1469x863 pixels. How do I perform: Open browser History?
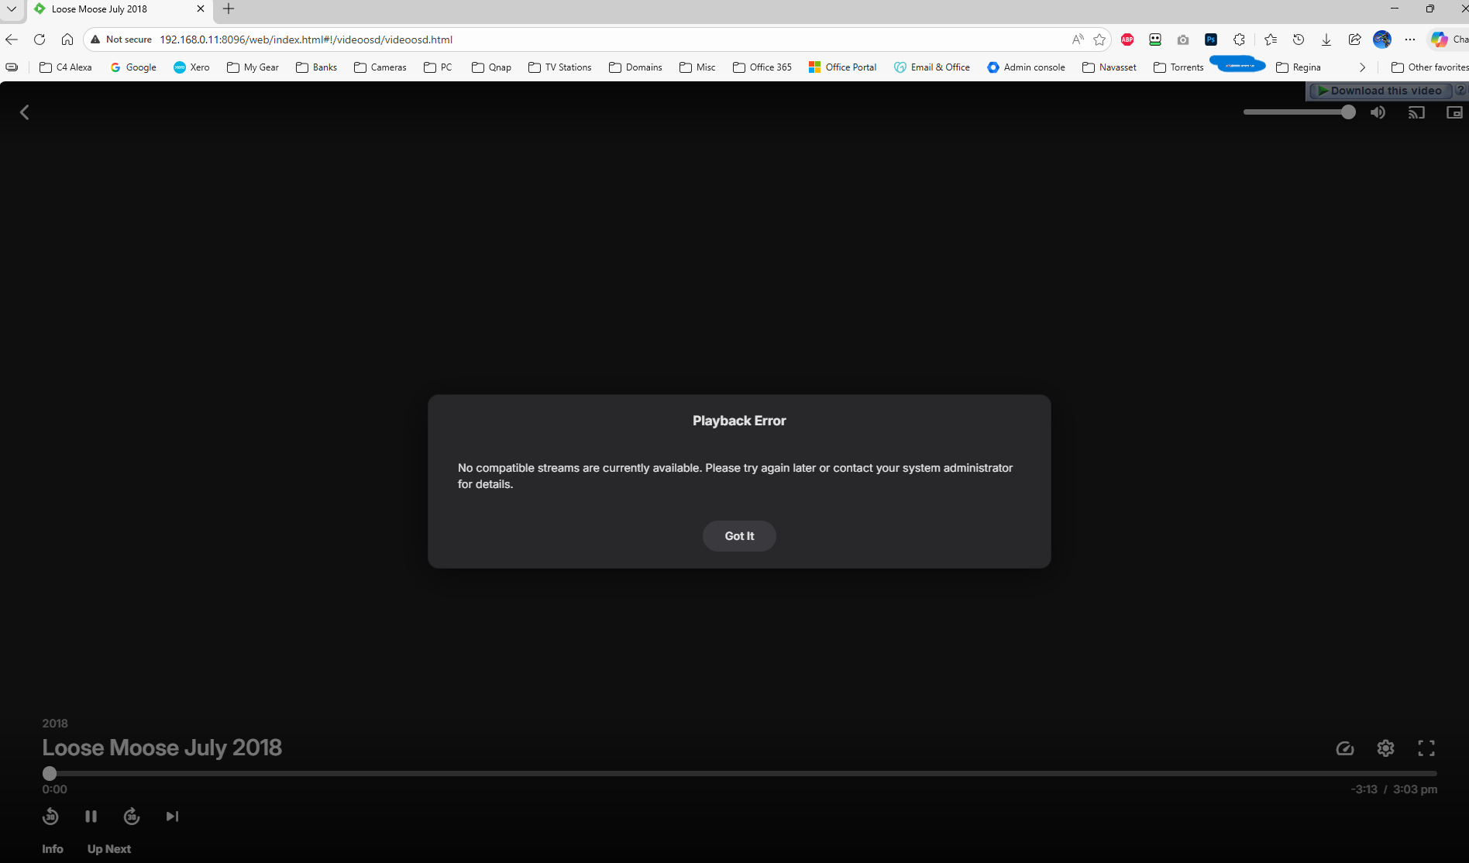pos(1299,40)
